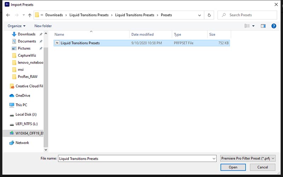283x177 pixels.
Task: Select Downloads in the breadcrumb path
Action: pos(54,15)
